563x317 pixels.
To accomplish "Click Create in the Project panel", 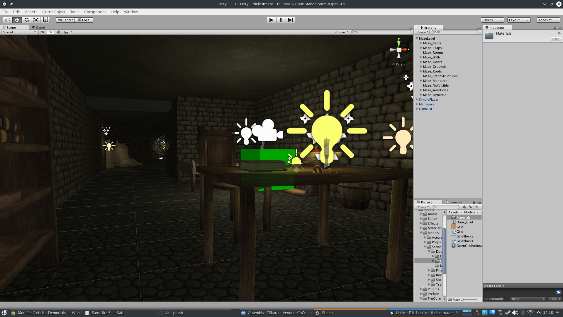I will click(x=422, y=207).
